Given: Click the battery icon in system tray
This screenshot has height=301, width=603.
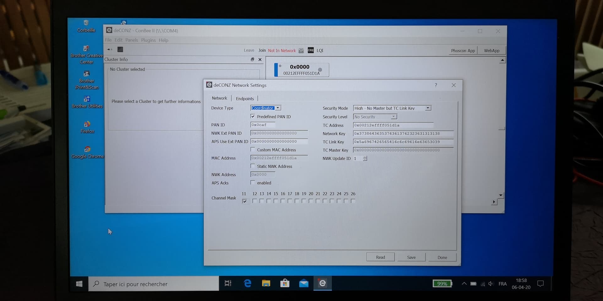Looking at the screenshot, I should (x=473, y=284).
